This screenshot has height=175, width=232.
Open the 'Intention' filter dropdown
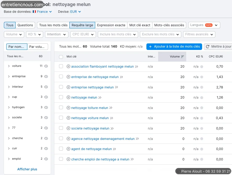[x=56, y=34]
